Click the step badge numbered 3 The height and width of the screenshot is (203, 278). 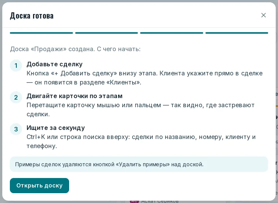pyautogui.click(x=16, y=129)
